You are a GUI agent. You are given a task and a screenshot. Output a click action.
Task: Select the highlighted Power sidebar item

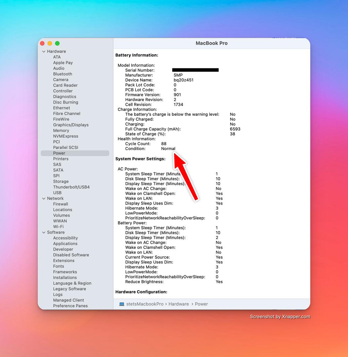(x=59, y=153)
